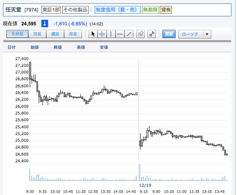
Task: Open the ローソク chart type dropdown
Action: tap(195, 34)
